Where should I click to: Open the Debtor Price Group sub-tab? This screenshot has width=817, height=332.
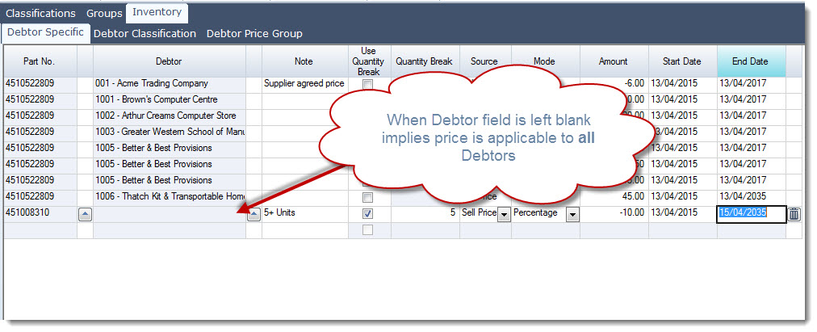(x=254, y=33)
